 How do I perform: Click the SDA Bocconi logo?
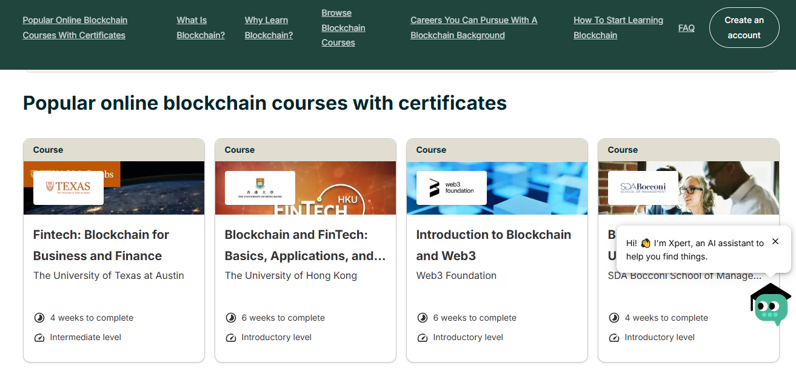click(643, 187)
